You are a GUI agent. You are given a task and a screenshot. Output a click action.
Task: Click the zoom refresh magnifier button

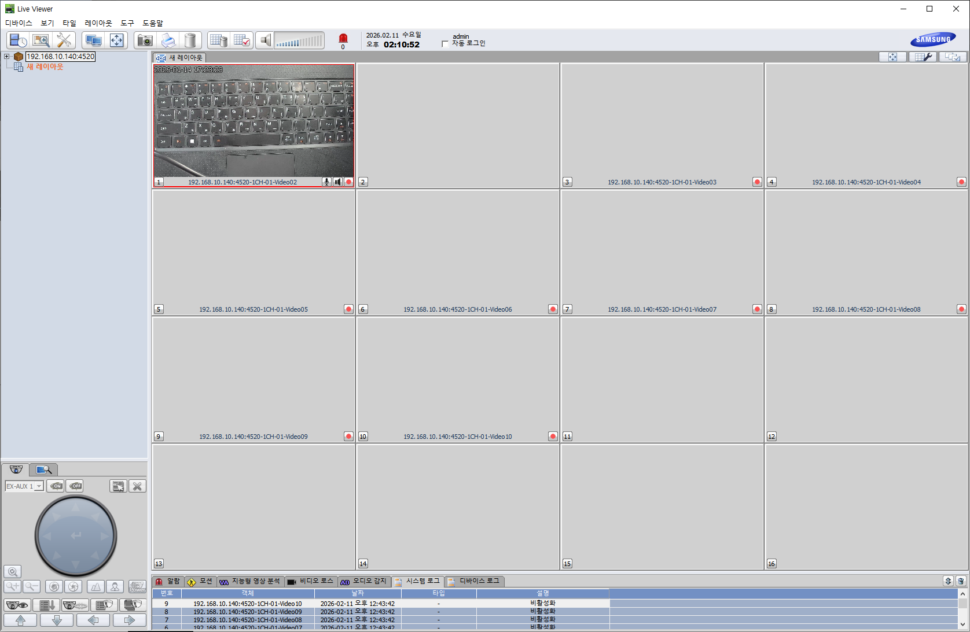[13, 572]
